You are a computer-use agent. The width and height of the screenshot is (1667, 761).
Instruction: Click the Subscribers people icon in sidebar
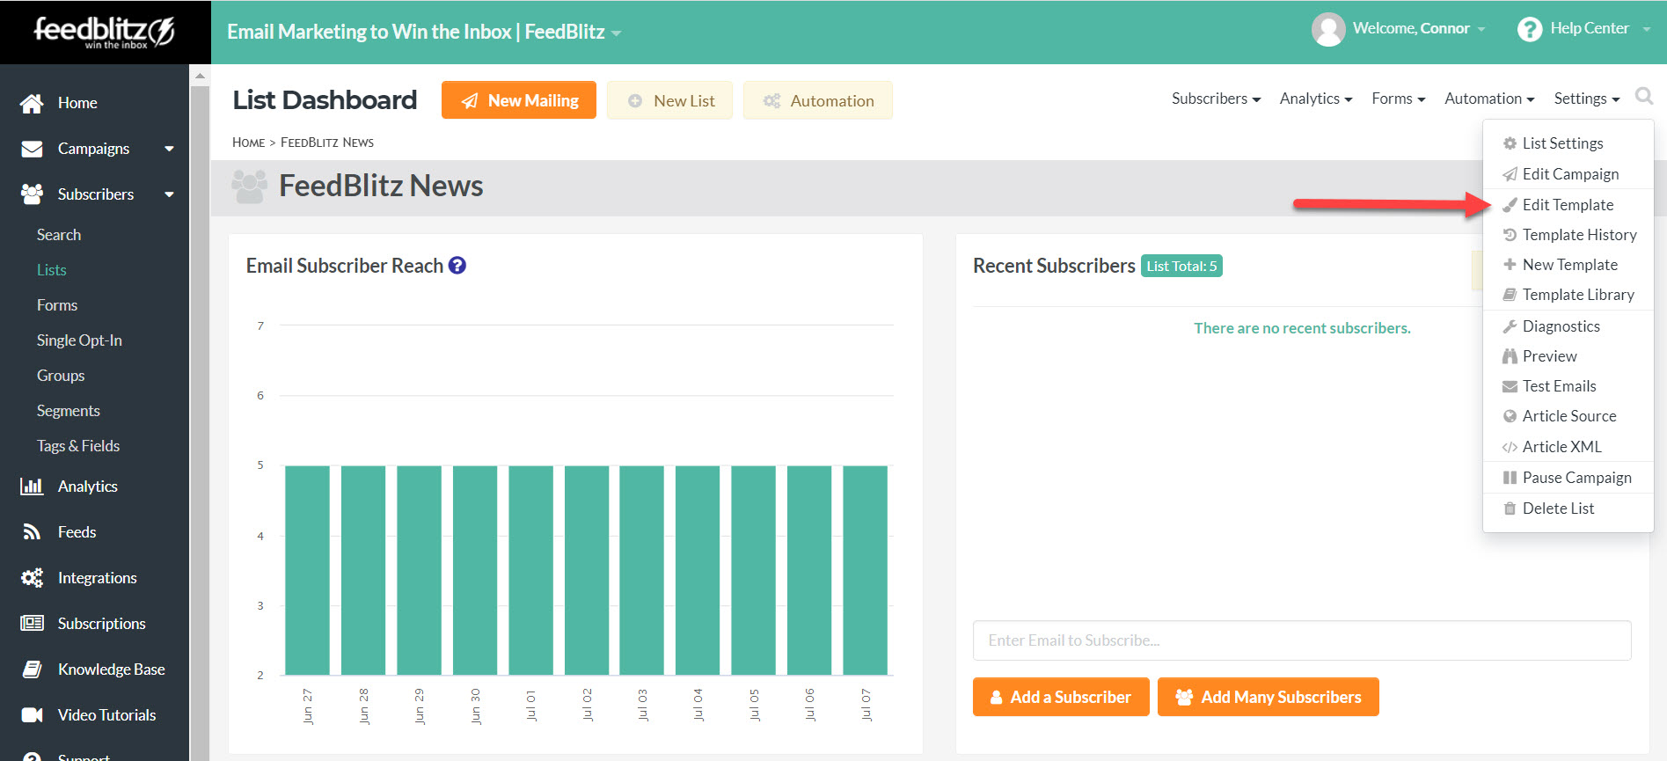32,194
